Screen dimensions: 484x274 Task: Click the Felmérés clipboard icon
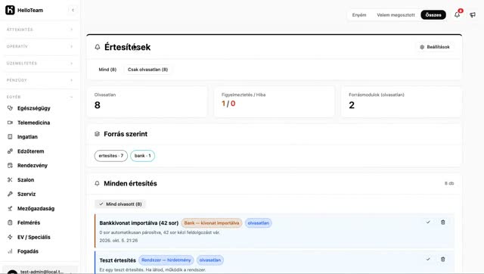10,223
